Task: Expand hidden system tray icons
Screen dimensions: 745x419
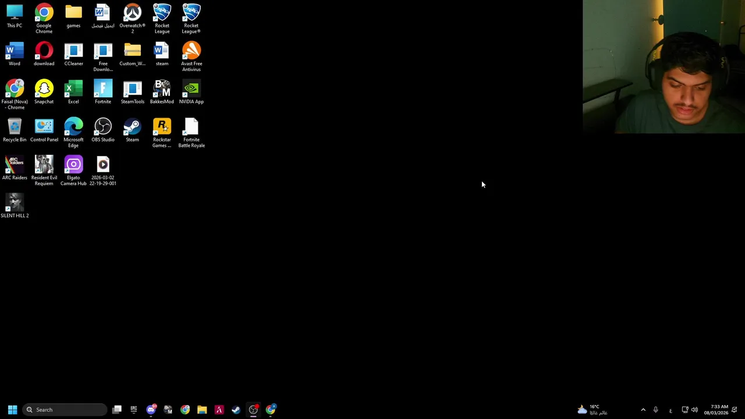Action: click(x=643, y=410)
